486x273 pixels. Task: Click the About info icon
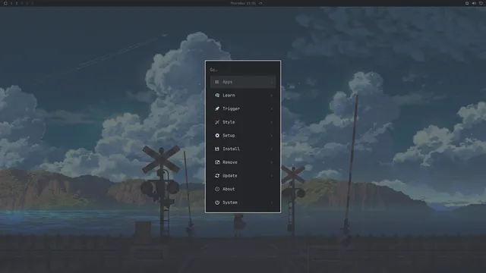pos(217,189)
